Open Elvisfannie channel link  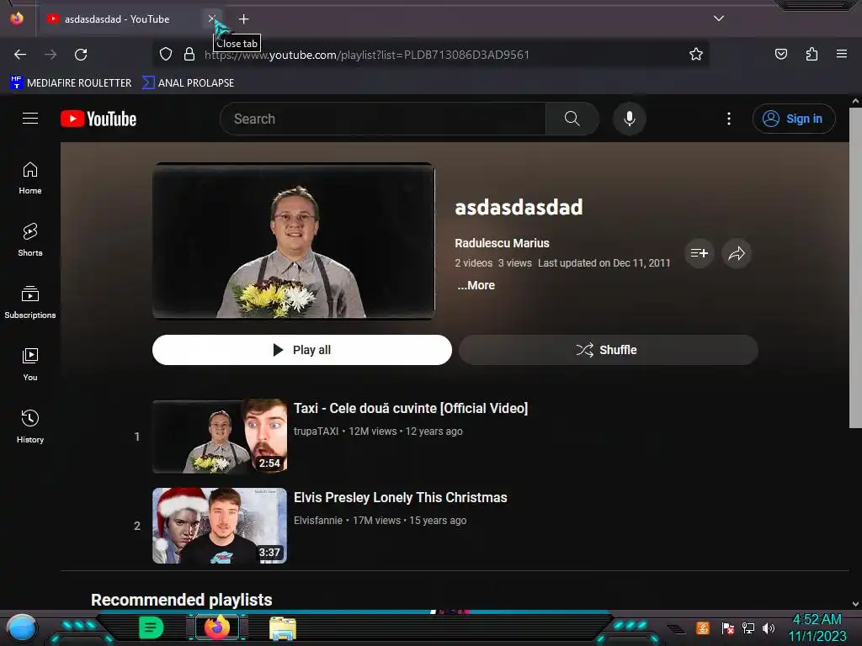[x=318, y=520]
